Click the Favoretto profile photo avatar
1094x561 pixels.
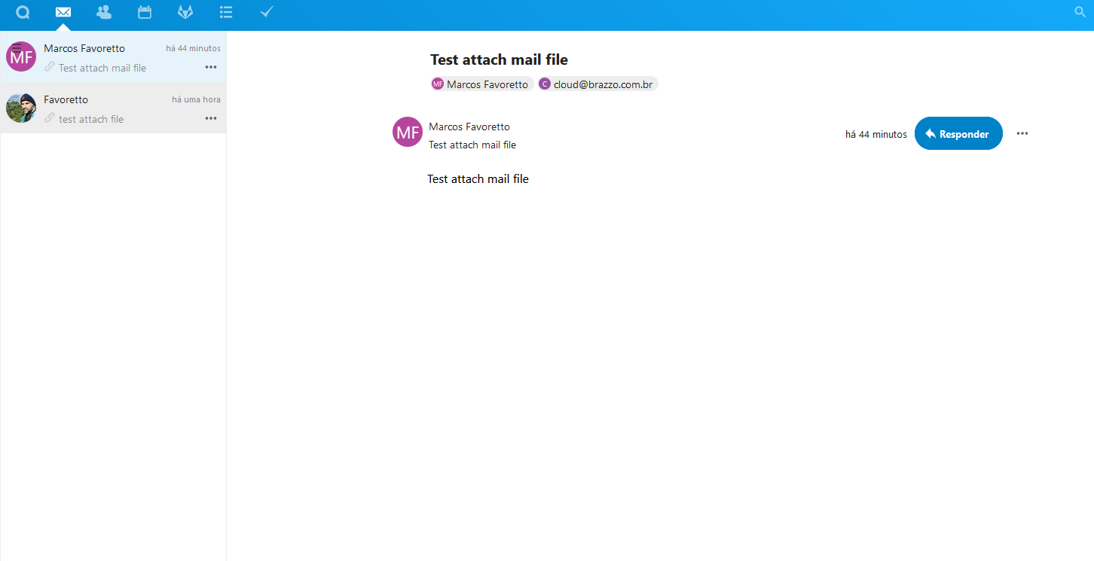(21, 108)
